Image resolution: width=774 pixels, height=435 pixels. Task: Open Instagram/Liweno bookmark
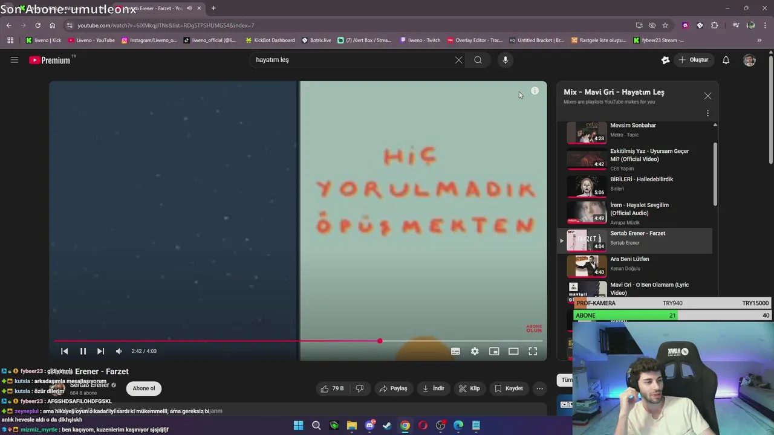pyautogui.click(x=149, y=40)
